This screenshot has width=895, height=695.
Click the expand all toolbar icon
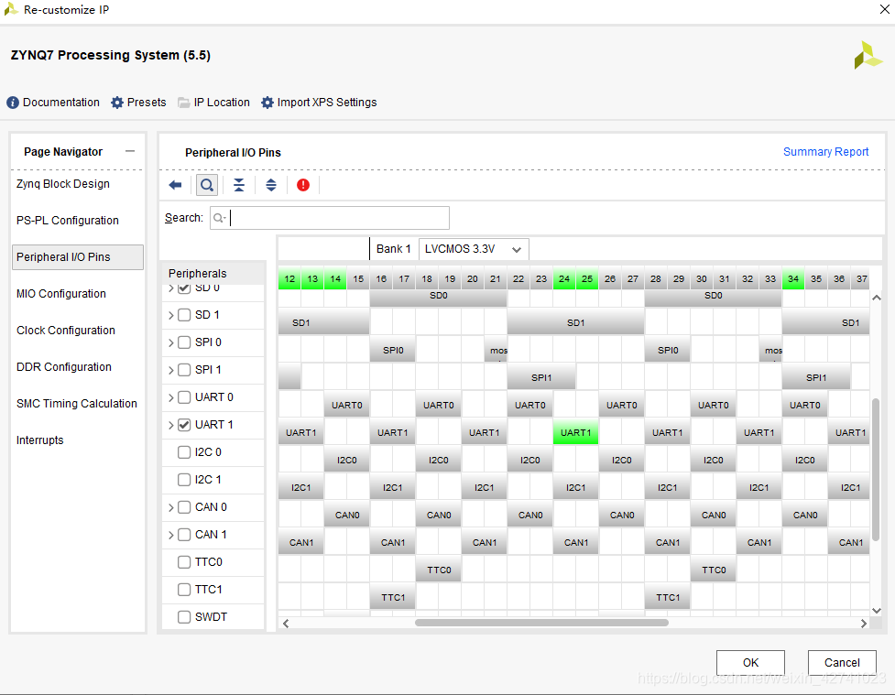click(x=271, y=185)
